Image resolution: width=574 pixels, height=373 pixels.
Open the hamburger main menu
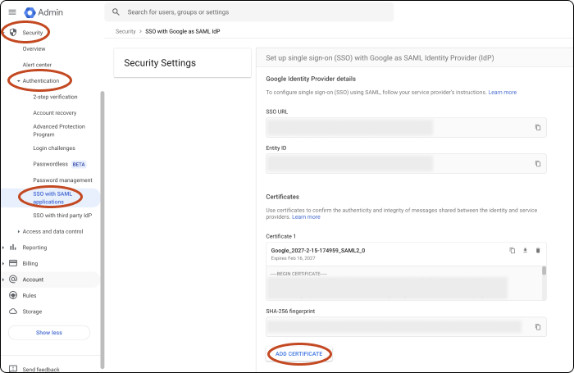click(x=12, y=12)
